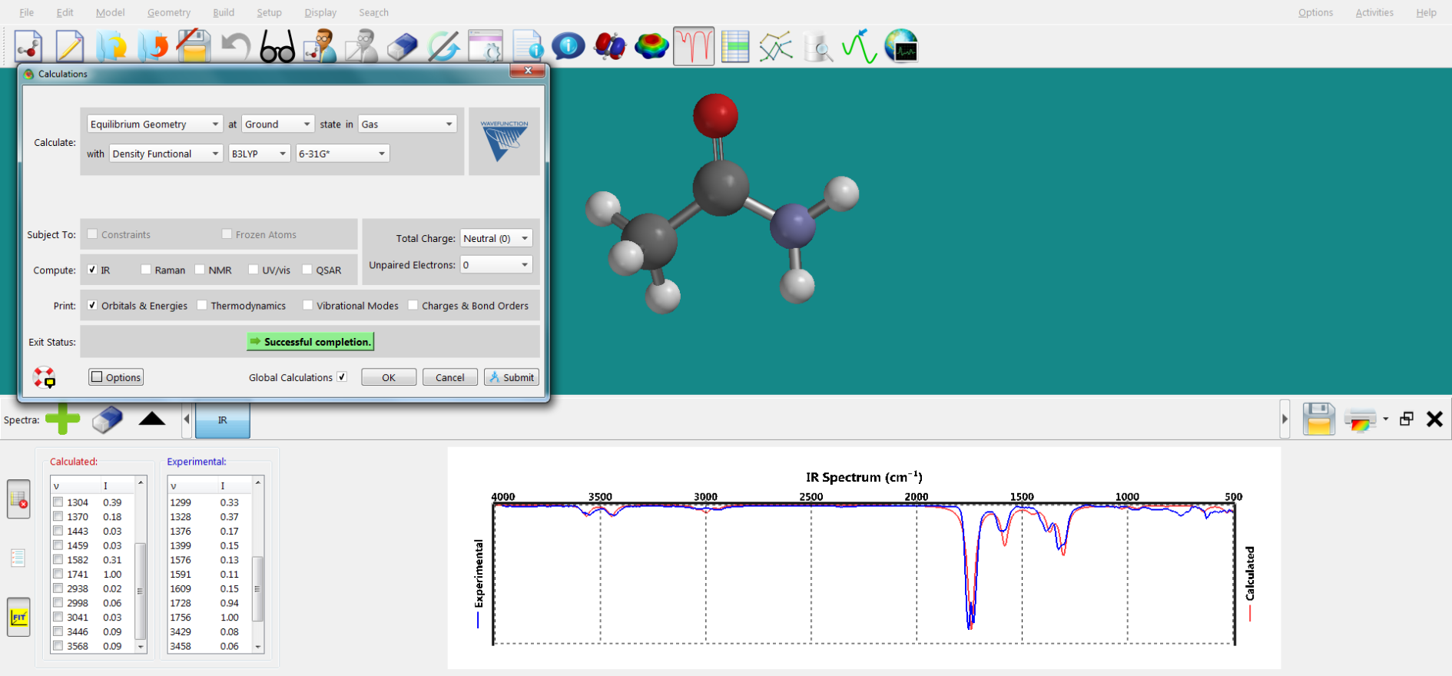
Task: Click the green plus to add spectra
Action: [62, 419]
